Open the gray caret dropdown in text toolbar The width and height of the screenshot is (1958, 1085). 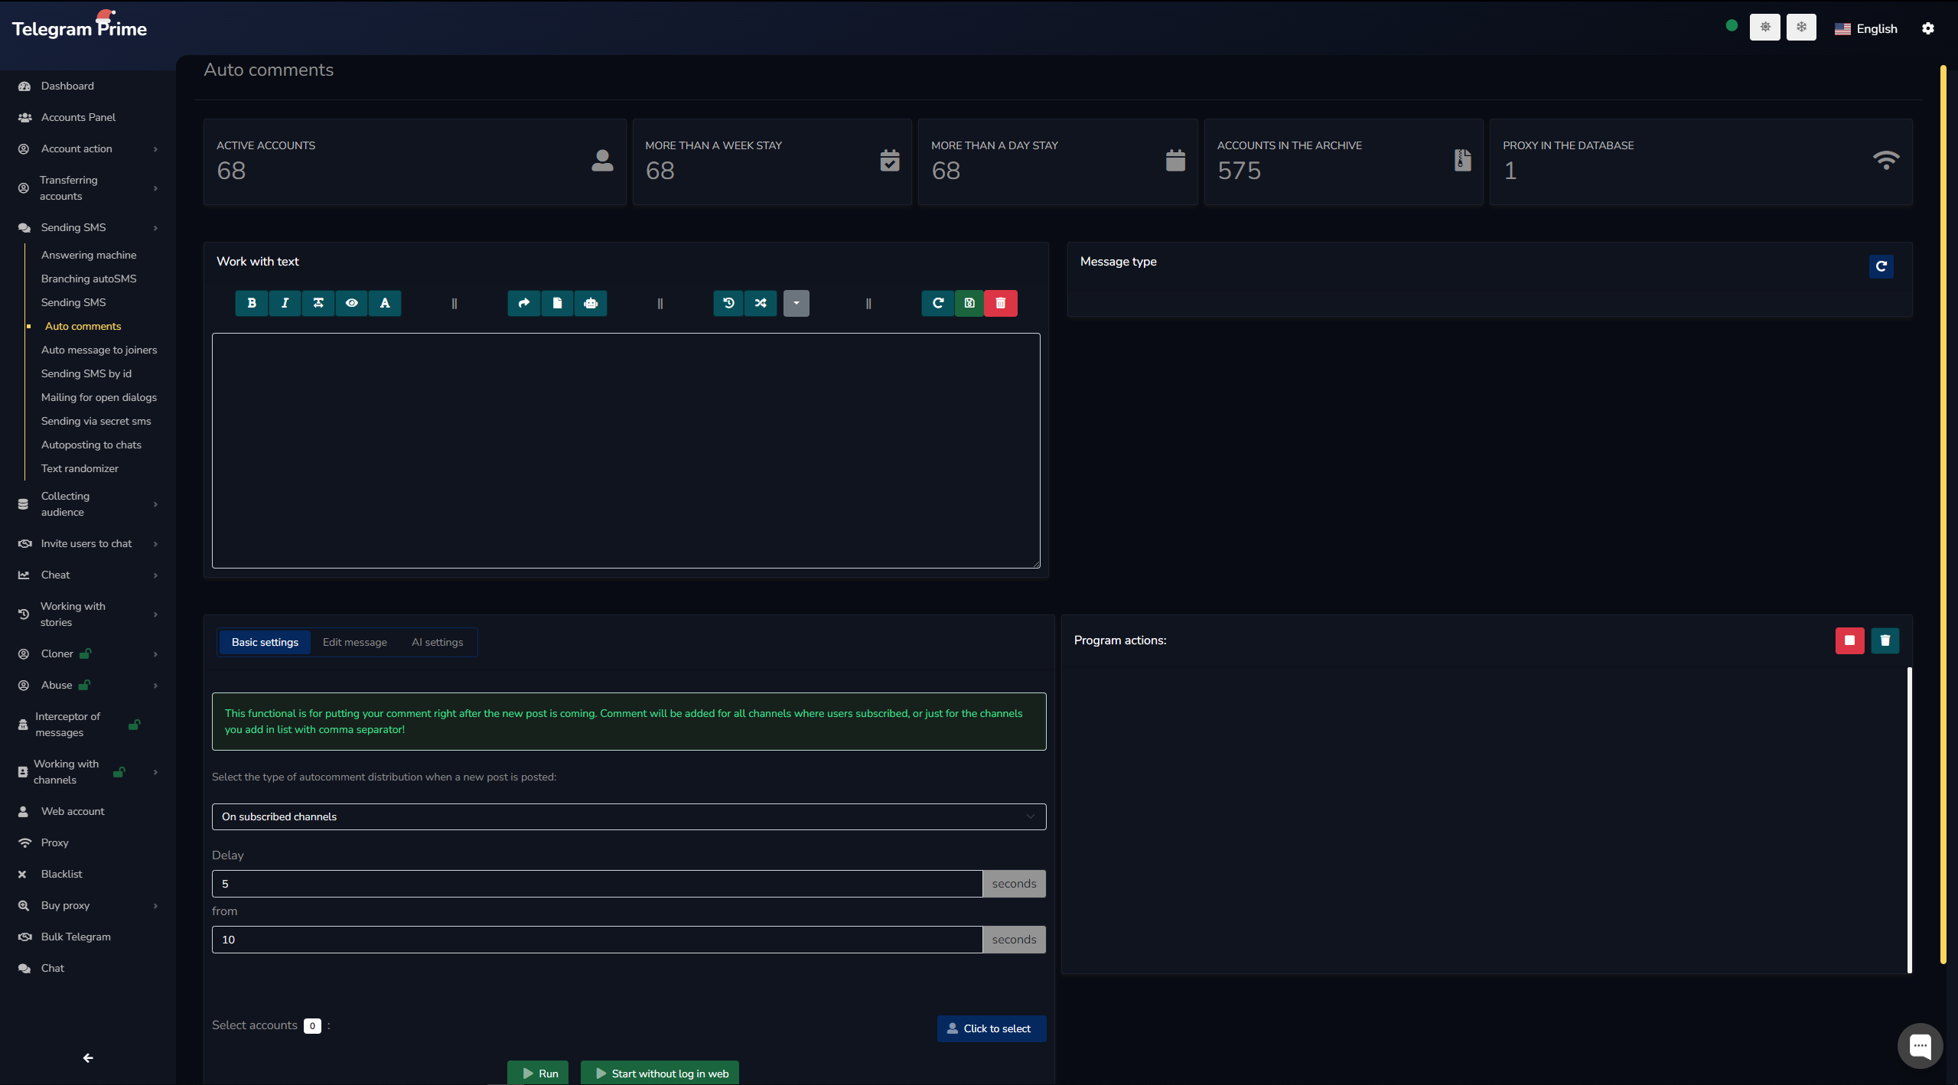[796, 303]
